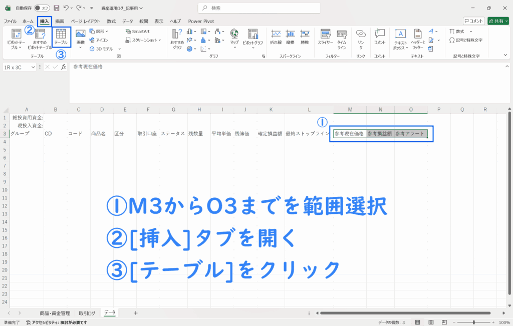Click the ピボットテーブル icon
This screenshot has width=513, height=326.
16,38
